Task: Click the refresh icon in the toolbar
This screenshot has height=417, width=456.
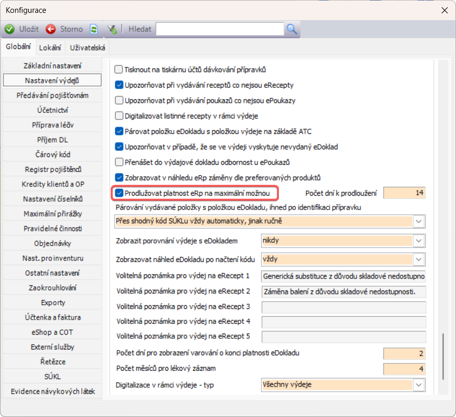Action: 94,29
